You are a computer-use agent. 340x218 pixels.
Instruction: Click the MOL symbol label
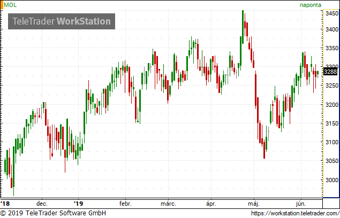pos(10,5)
